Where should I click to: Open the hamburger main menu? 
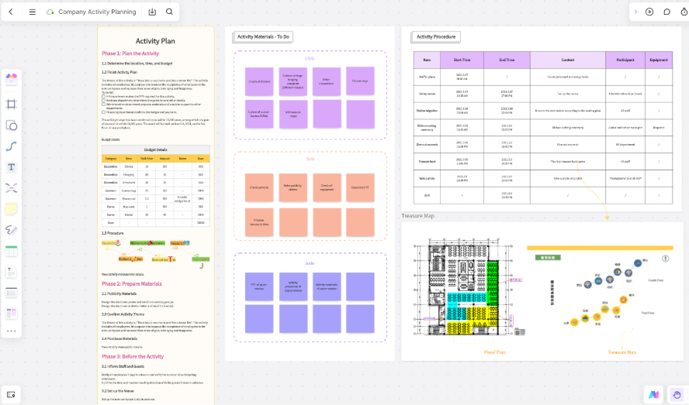point(32,12)
